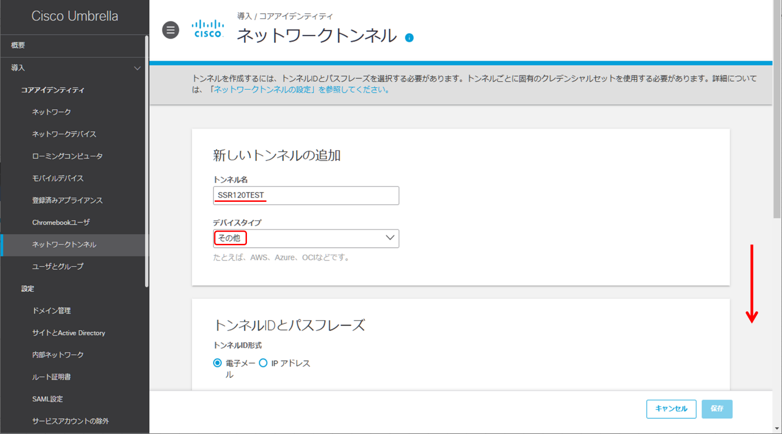Viewport: 782px width, 434px height.
Task: Click the hint text たとえば、AWS、Azure、OCIなどです。
Action: 282,257
